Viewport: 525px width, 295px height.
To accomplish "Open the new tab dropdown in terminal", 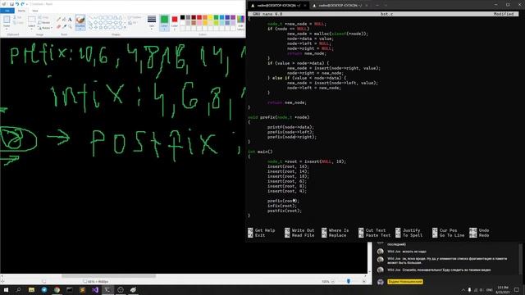I will point(386,6).
